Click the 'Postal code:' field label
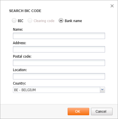The height and width of the screenshot is (119, 118). pos(22,56)
